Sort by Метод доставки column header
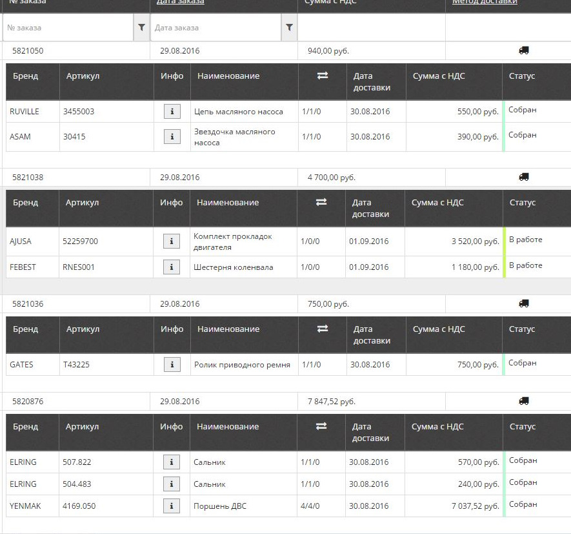 pyautogui.click(x=485, y=2)
